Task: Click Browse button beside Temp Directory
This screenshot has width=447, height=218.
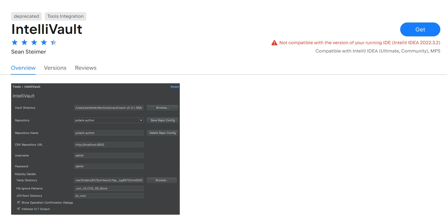Action: pos(162,180)
